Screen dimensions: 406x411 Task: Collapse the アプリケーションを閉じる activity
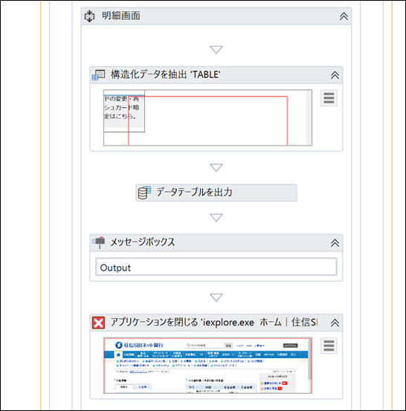(x=335, y=323)
